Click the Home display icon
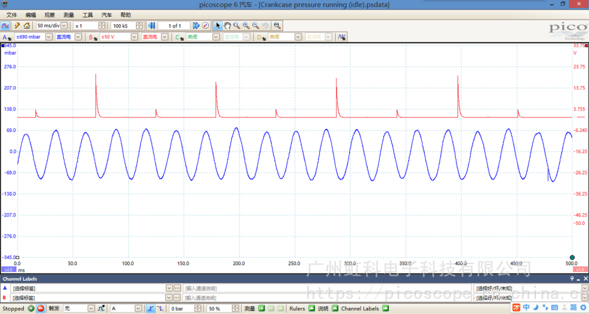Image resolution: width=589 pixels, height=314 pixels. [27, 26]
